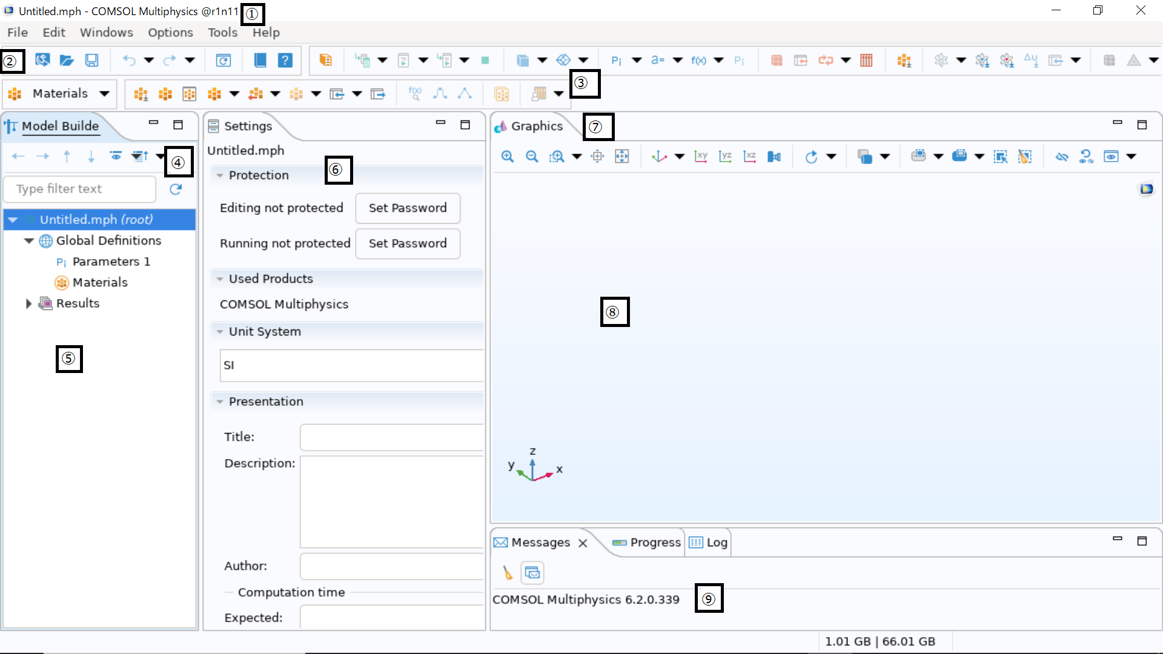Open the Options menu
The height and width of the screenshot is (654, 1163).
[x=170, y=32]
